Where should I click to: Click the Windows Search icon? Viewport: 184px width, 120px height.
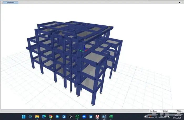point(30,117)
